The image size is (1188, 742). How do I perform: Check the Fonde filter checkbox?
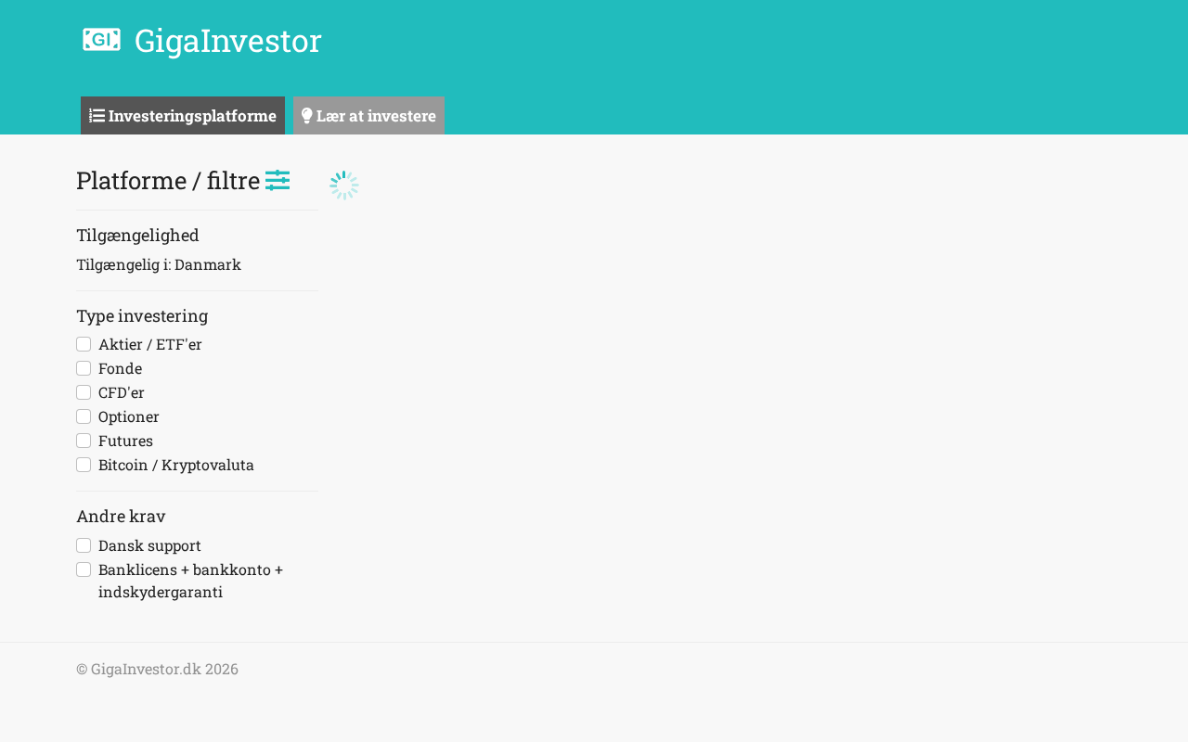point(84,368)
